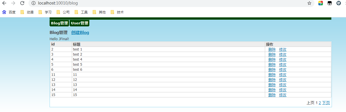Delete blog id 15 via 删除
The height and width of the screenshot is (112, 346).
pyautogui.click(x=272, y=95)
